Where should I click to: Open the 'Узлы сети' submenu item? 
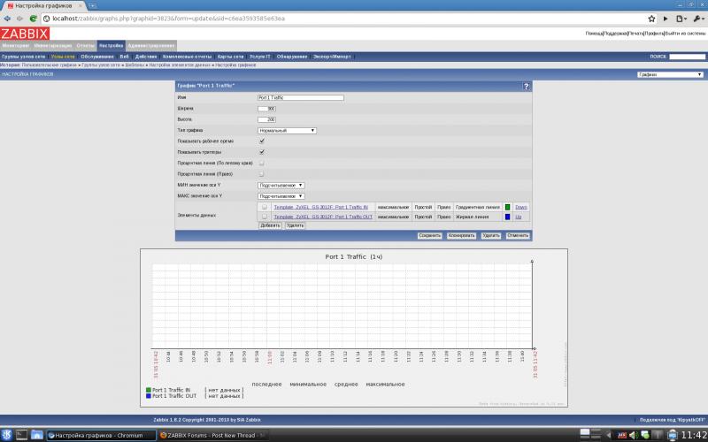click(x=64, y=56)
